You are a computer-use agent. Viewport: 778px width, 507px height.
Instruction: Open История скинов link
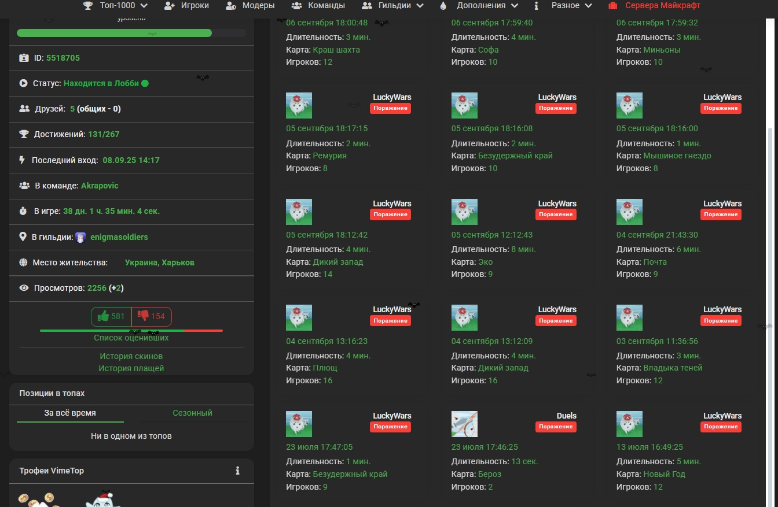coord(131,356)
